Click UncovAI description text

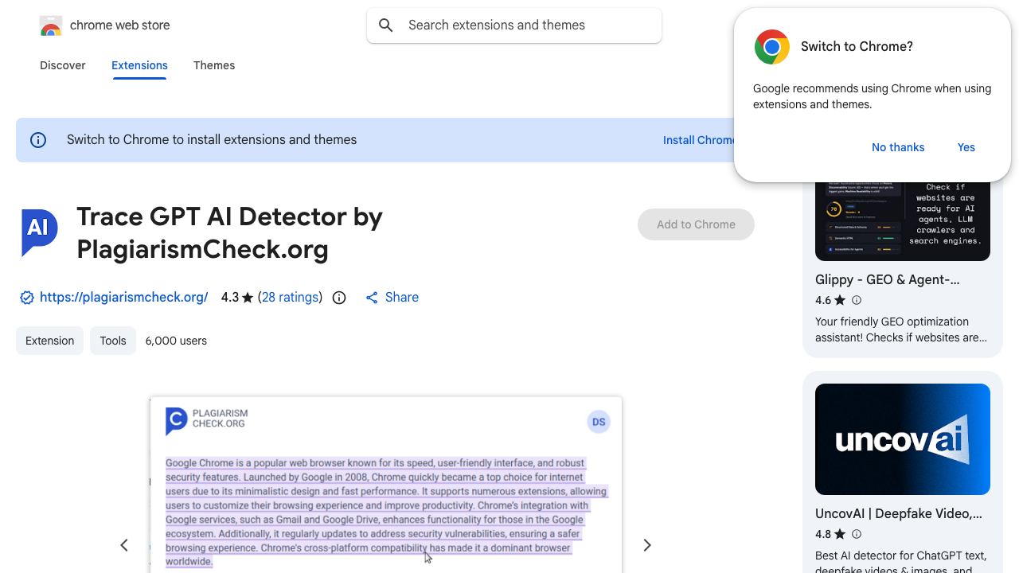tap(901, 560)
